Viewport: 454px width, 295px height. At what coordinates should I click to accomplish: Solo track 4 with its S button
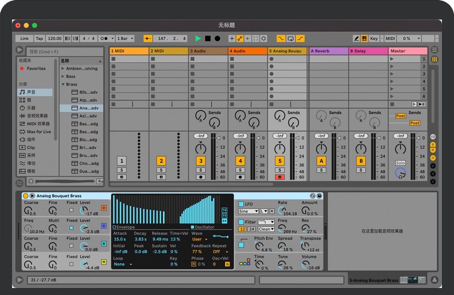point(240,170)
